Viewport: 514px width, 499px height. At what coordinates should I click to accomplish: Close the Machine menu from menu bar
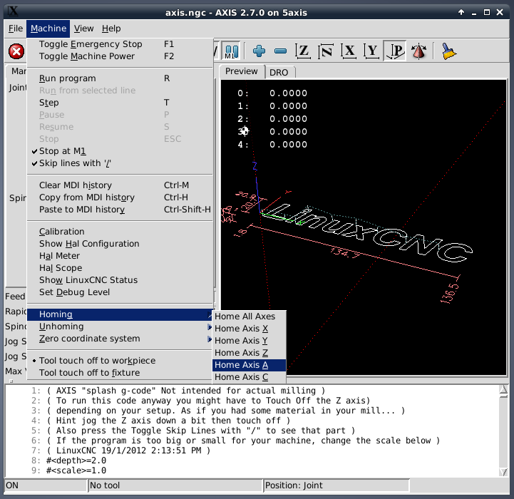click(x=48, y=29)
